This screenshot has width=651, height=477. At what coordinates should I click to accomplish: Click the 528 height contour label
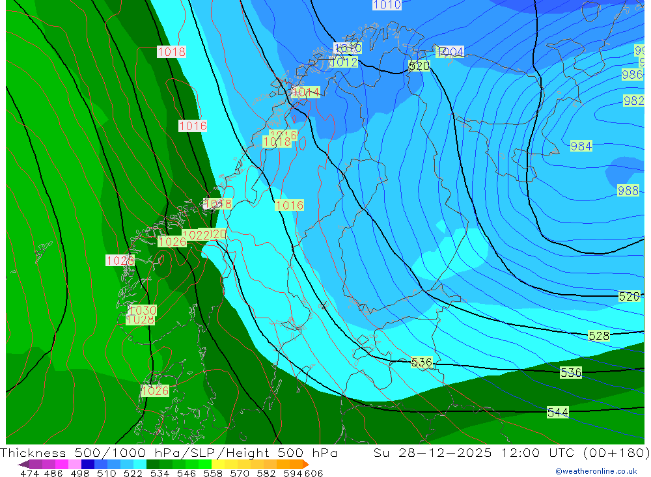(x=599, y=336)
